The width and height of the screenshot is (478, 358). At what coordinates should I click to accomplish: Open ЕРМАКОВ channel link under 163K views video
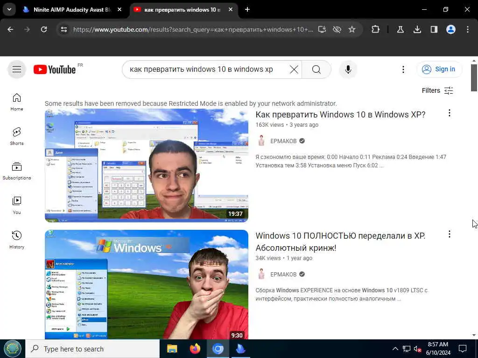(283, 141)
